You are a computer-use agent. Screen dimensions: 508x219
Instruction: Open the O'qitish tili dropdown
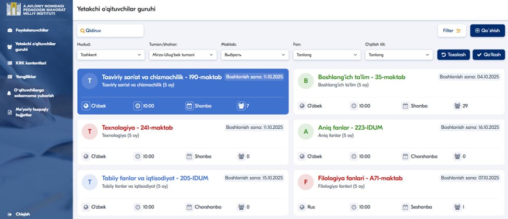(398, 55)
